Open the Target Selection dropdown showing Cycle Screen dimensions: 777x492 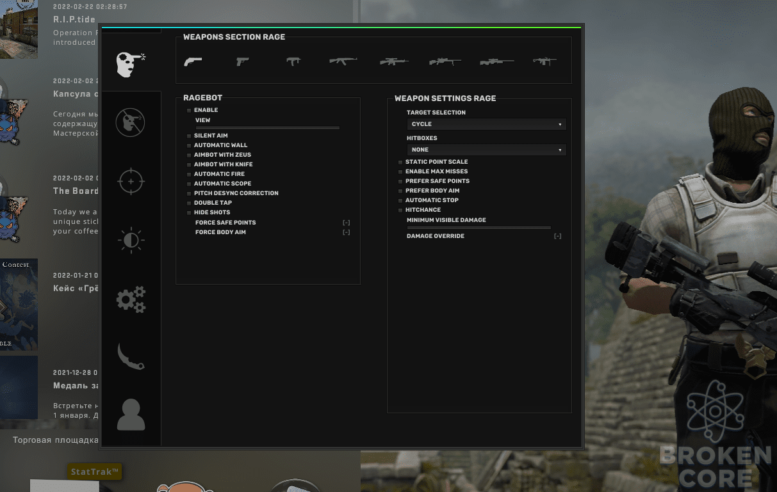[x=487, y=124]
